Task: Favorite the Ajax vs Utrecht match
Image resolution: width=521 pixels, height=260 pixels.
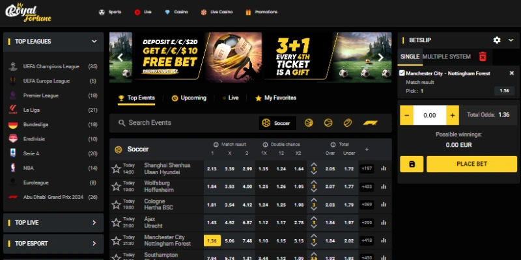Action: coord(116,222)
